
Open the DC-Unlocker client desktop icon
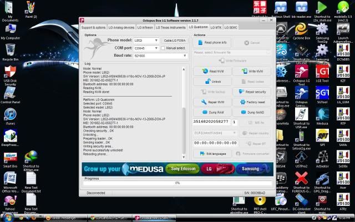301,203
